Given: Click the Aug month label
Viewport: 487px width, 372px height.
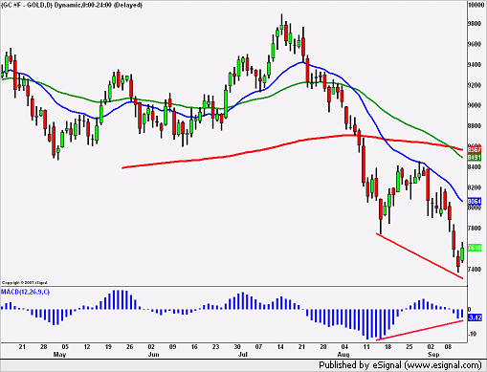Looking at the screenshot, I should [x=343, y=355].
